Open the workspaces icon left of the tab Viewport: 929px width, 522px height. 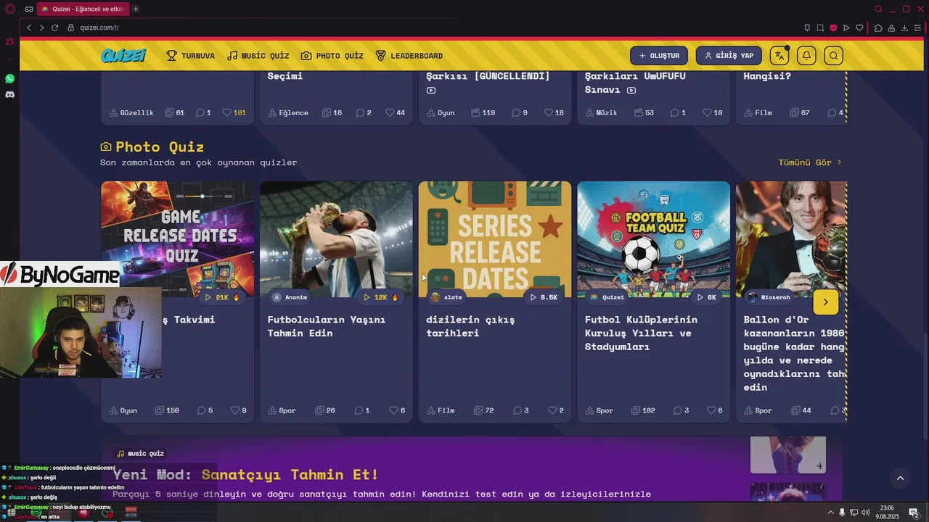28,9
